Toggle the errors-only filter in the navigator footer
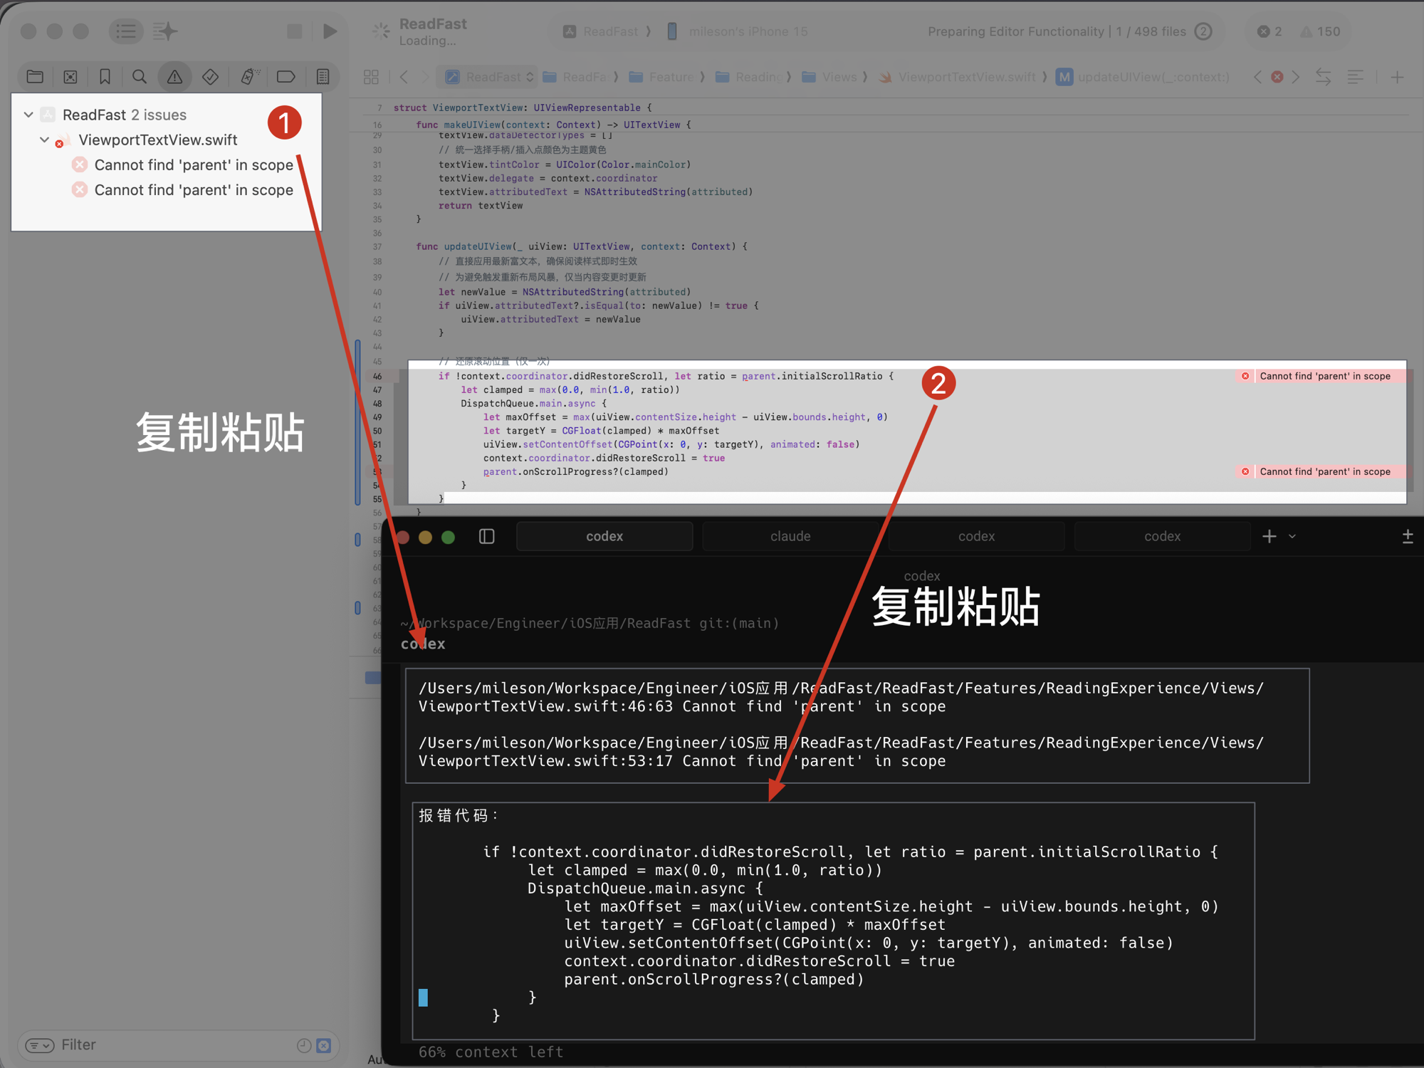1424x1068 pixels. 324,1045
